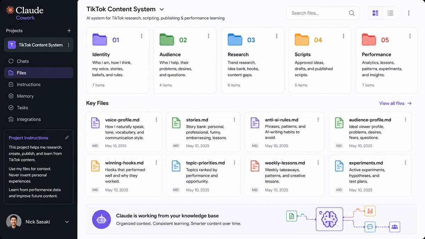Open the Performance folder's three-dot menu

coord(410,36)
